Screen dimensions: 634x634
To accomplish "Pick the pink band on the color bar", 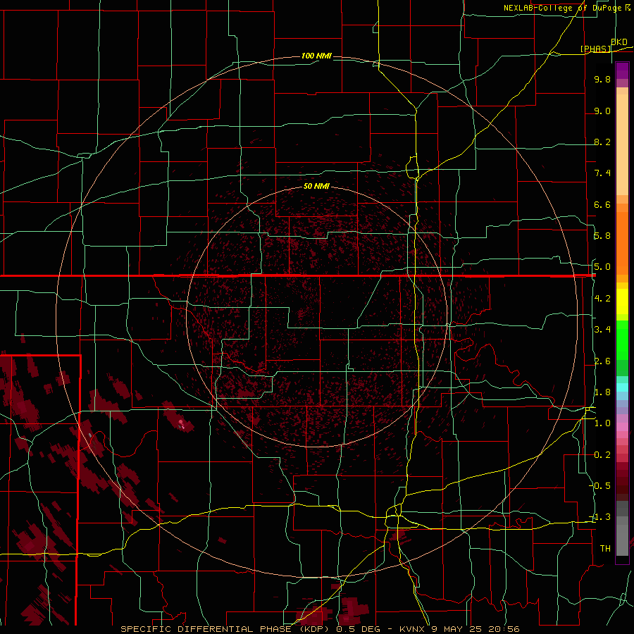I will [x=622, y=427].
